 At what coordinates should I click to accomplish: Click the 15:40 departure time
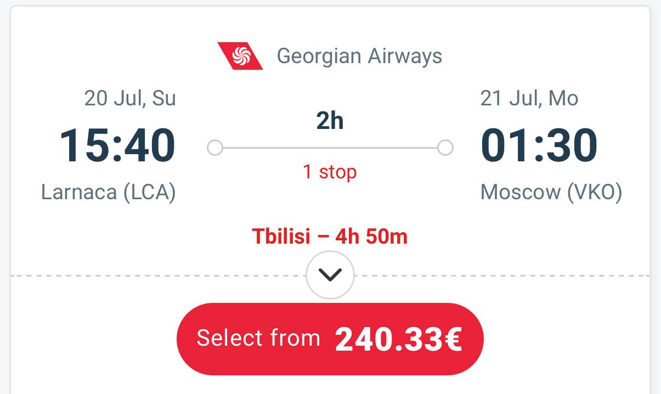pyautogui.click(x=117, y=145)
